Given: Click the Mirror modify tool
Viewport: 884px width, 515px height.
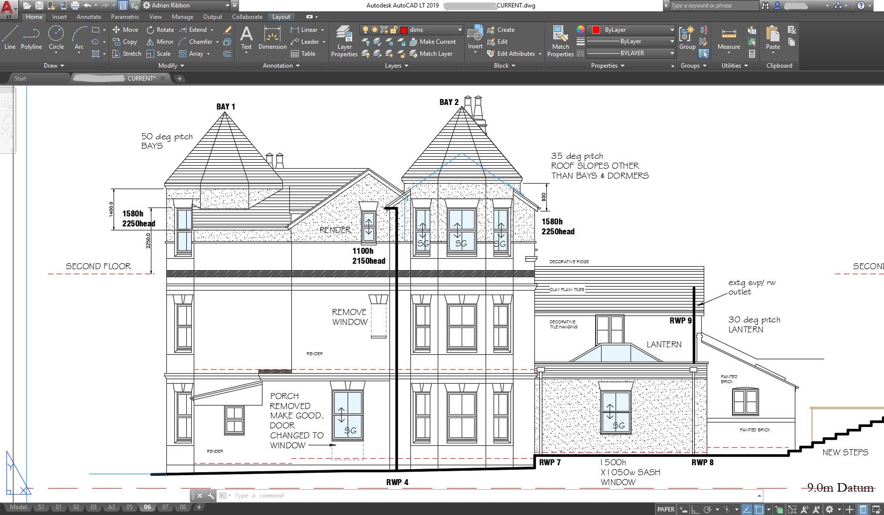Looking at the screenshot, I should point(160,42).
